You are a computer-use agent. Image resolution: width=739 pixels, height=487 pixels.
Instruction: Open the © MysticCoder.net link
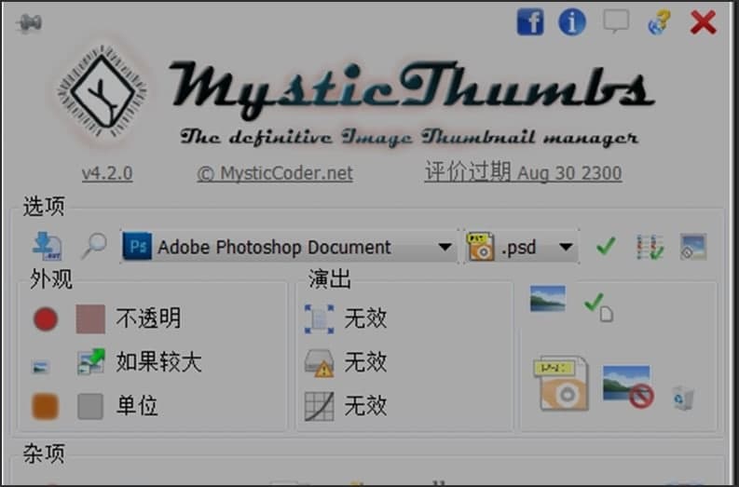(x=275, y=173)
